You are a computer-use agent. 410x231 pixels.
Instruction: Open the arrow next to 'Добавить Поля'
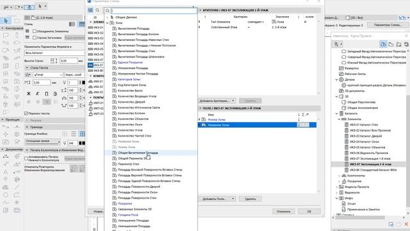(233, 199)
